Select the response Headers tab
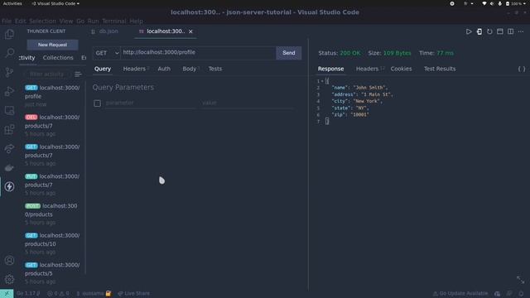This screenshot has width=530, height=298. [369, 69]
